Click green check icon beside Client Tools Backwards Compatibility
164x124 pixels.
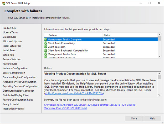(46, 51)
